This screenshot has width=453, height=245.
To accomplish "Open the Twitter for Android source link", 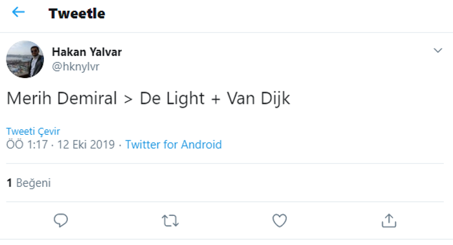I will tap(173, 144).
